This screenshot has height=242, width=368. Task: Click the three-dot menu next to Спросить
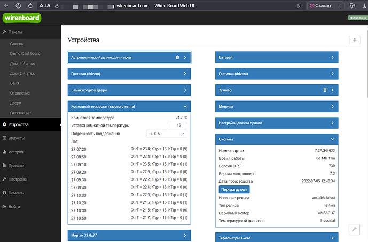[339, 6]
